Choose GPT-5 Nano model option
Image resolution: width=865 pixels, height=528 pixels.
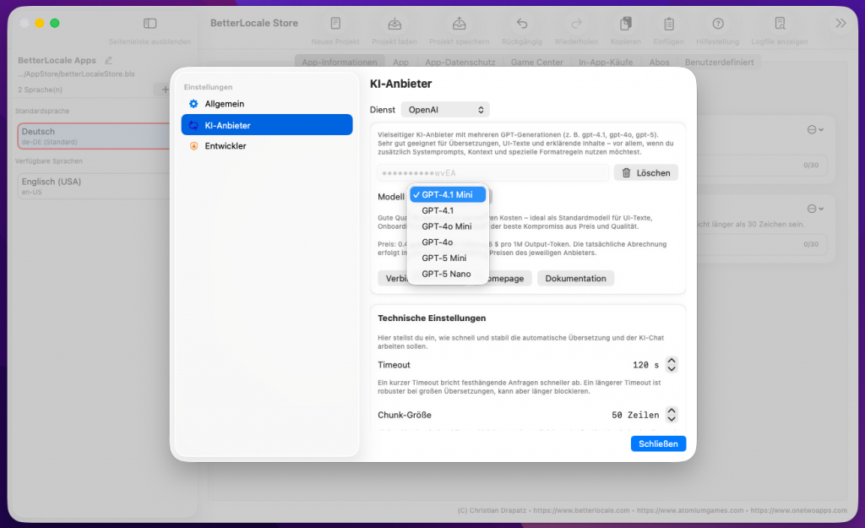[446, 274]
